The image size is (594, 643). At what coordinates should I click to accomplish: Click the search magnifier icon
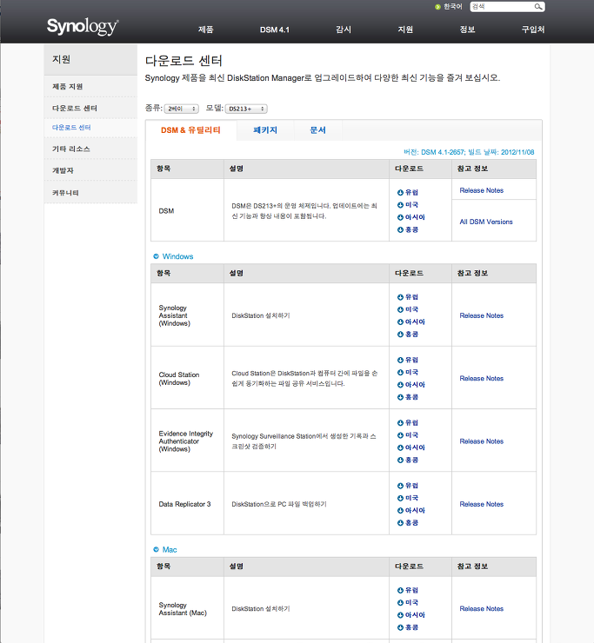538,7
